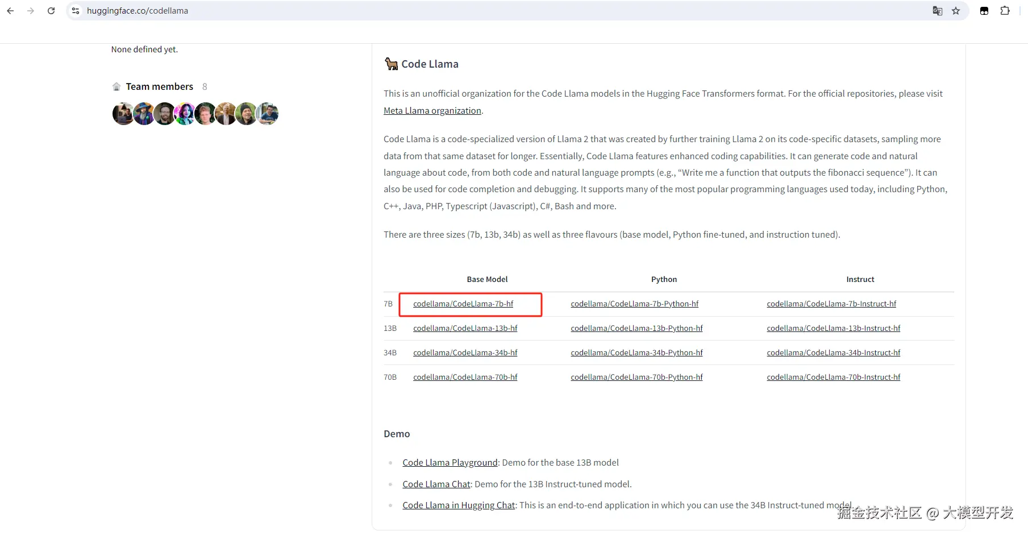Open codellama/CodeLlama-7b-hf model link
The image size is (1028, 535).
point(463,304)
